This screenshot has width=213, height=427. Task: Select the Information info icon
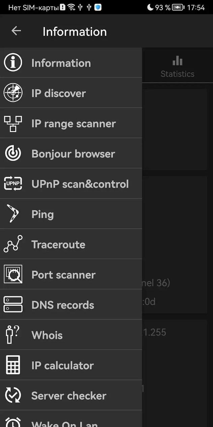click(13, 63)
